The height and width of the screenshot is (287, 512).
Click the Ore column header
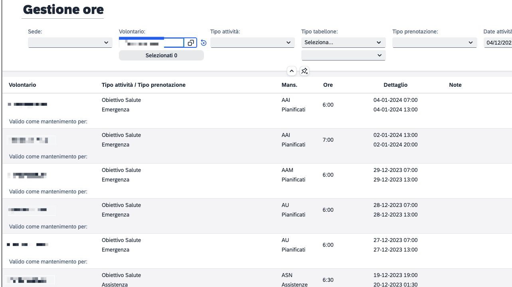(328, 85)
